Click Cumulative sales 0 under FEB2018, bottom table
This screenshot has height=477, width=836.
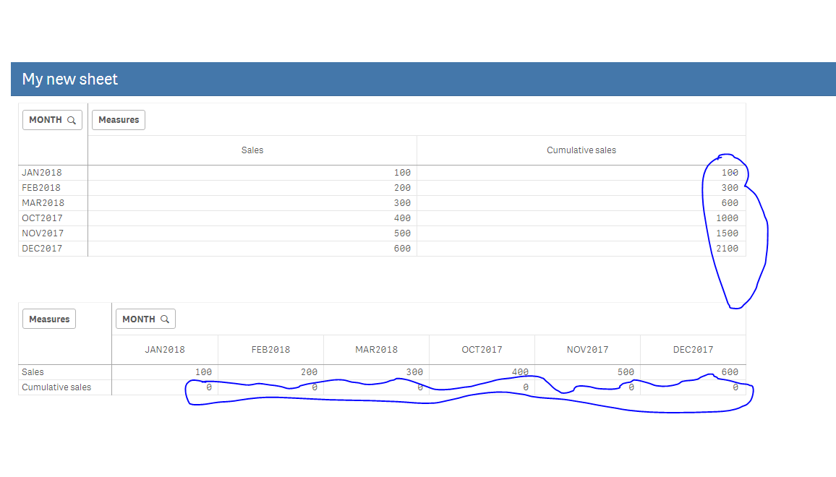tap(315, 387)
